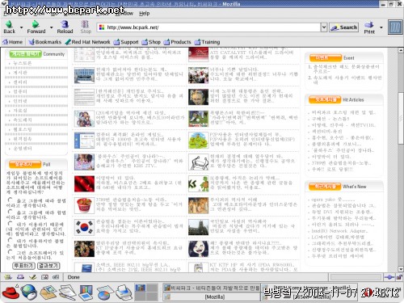This screenshot has width=404, height=303.
Task: Go back with the Back arrow icon
Action: coord(10,24)
